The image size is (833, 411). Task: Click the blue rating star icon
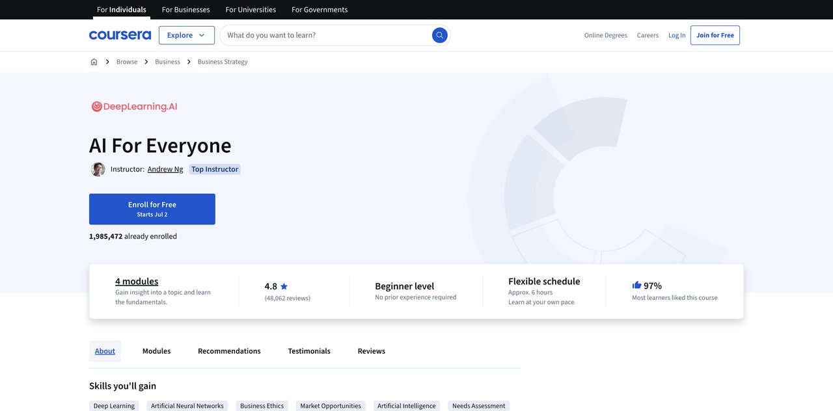(x=284, y=286)
